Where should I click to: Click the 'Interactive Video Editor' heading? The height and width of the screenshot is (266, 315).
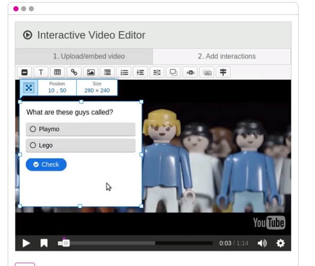click(91, 35)
